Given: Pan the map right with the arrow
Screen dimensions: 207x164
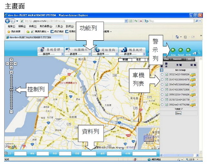Looking at the screenshot, I should coord(15,64).
